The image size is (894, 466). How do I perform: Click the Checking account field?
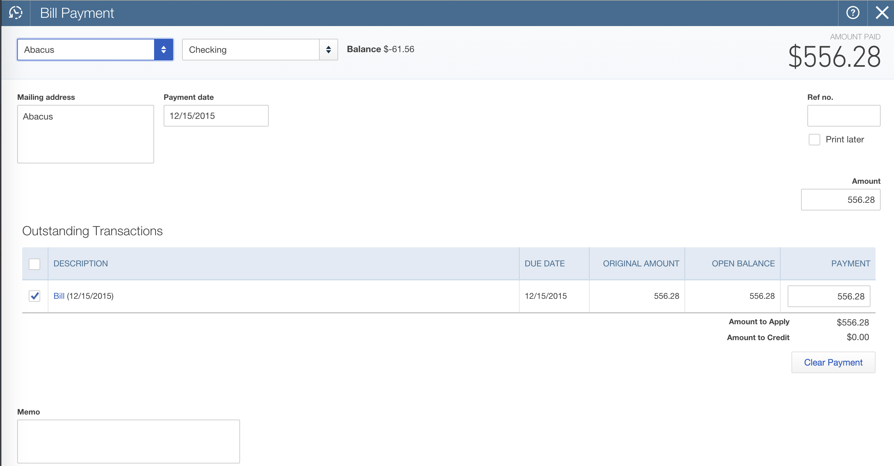pyautogui.click(x=250, y=50)
